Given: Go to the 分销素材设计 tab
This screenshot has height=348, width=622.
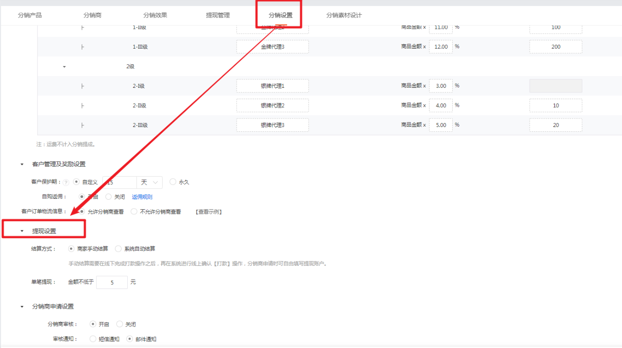Looking at the screenshot, I should point(344,15).
